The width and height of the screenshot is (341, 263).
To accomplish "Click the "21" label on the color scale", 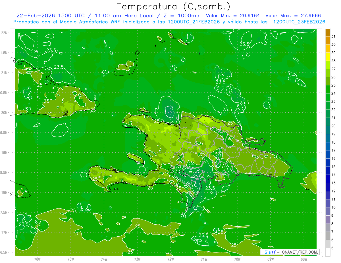I will pos(334,118).
